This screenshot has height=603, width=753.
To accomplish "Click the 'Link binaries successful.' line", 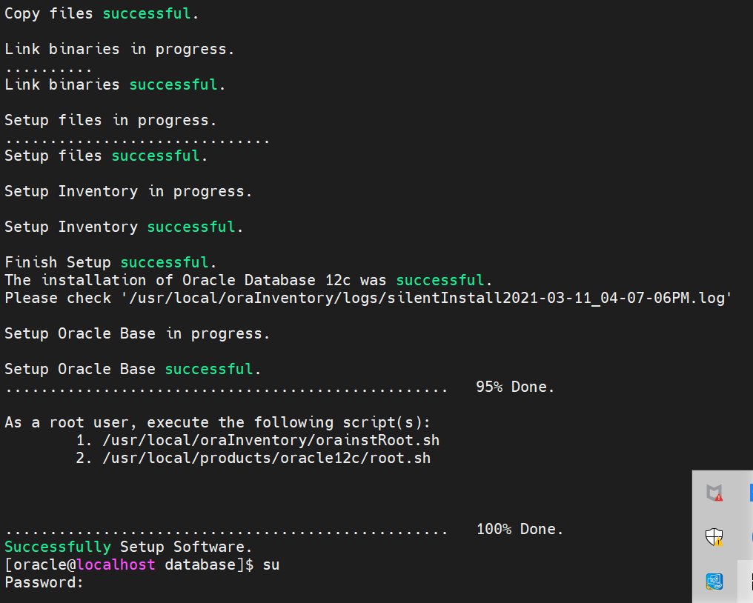I will click(x=115, y=84).
